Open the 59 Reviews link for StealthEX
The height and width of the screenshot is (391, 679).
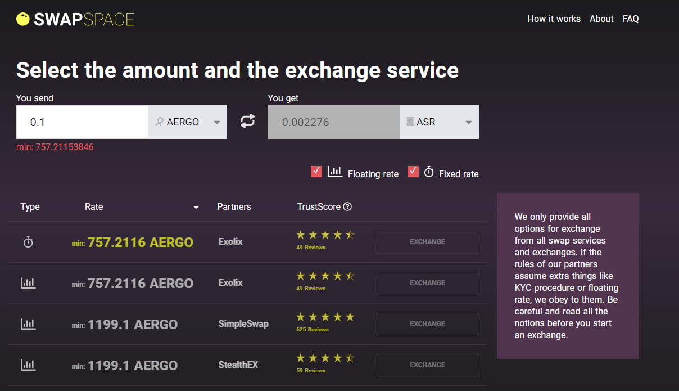tap(311, 371)
